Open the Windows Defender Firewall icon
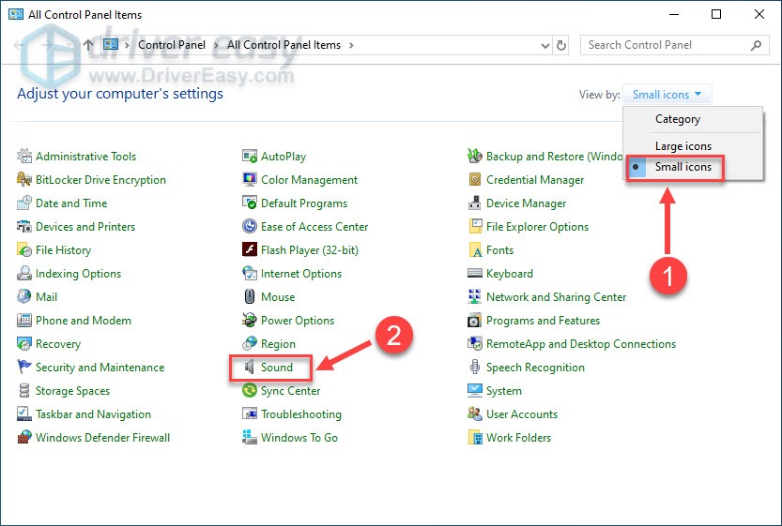The image size is (782, 526). (x=24, y=438)
